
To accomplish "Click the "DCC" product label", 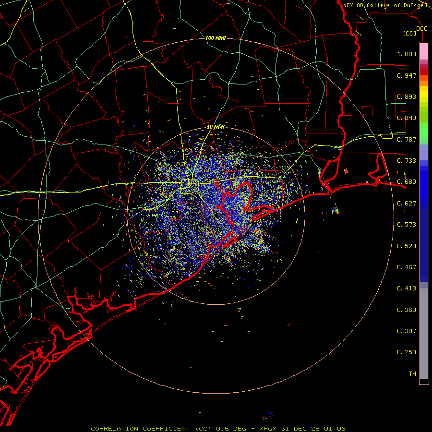I will [x=421, y=29].
